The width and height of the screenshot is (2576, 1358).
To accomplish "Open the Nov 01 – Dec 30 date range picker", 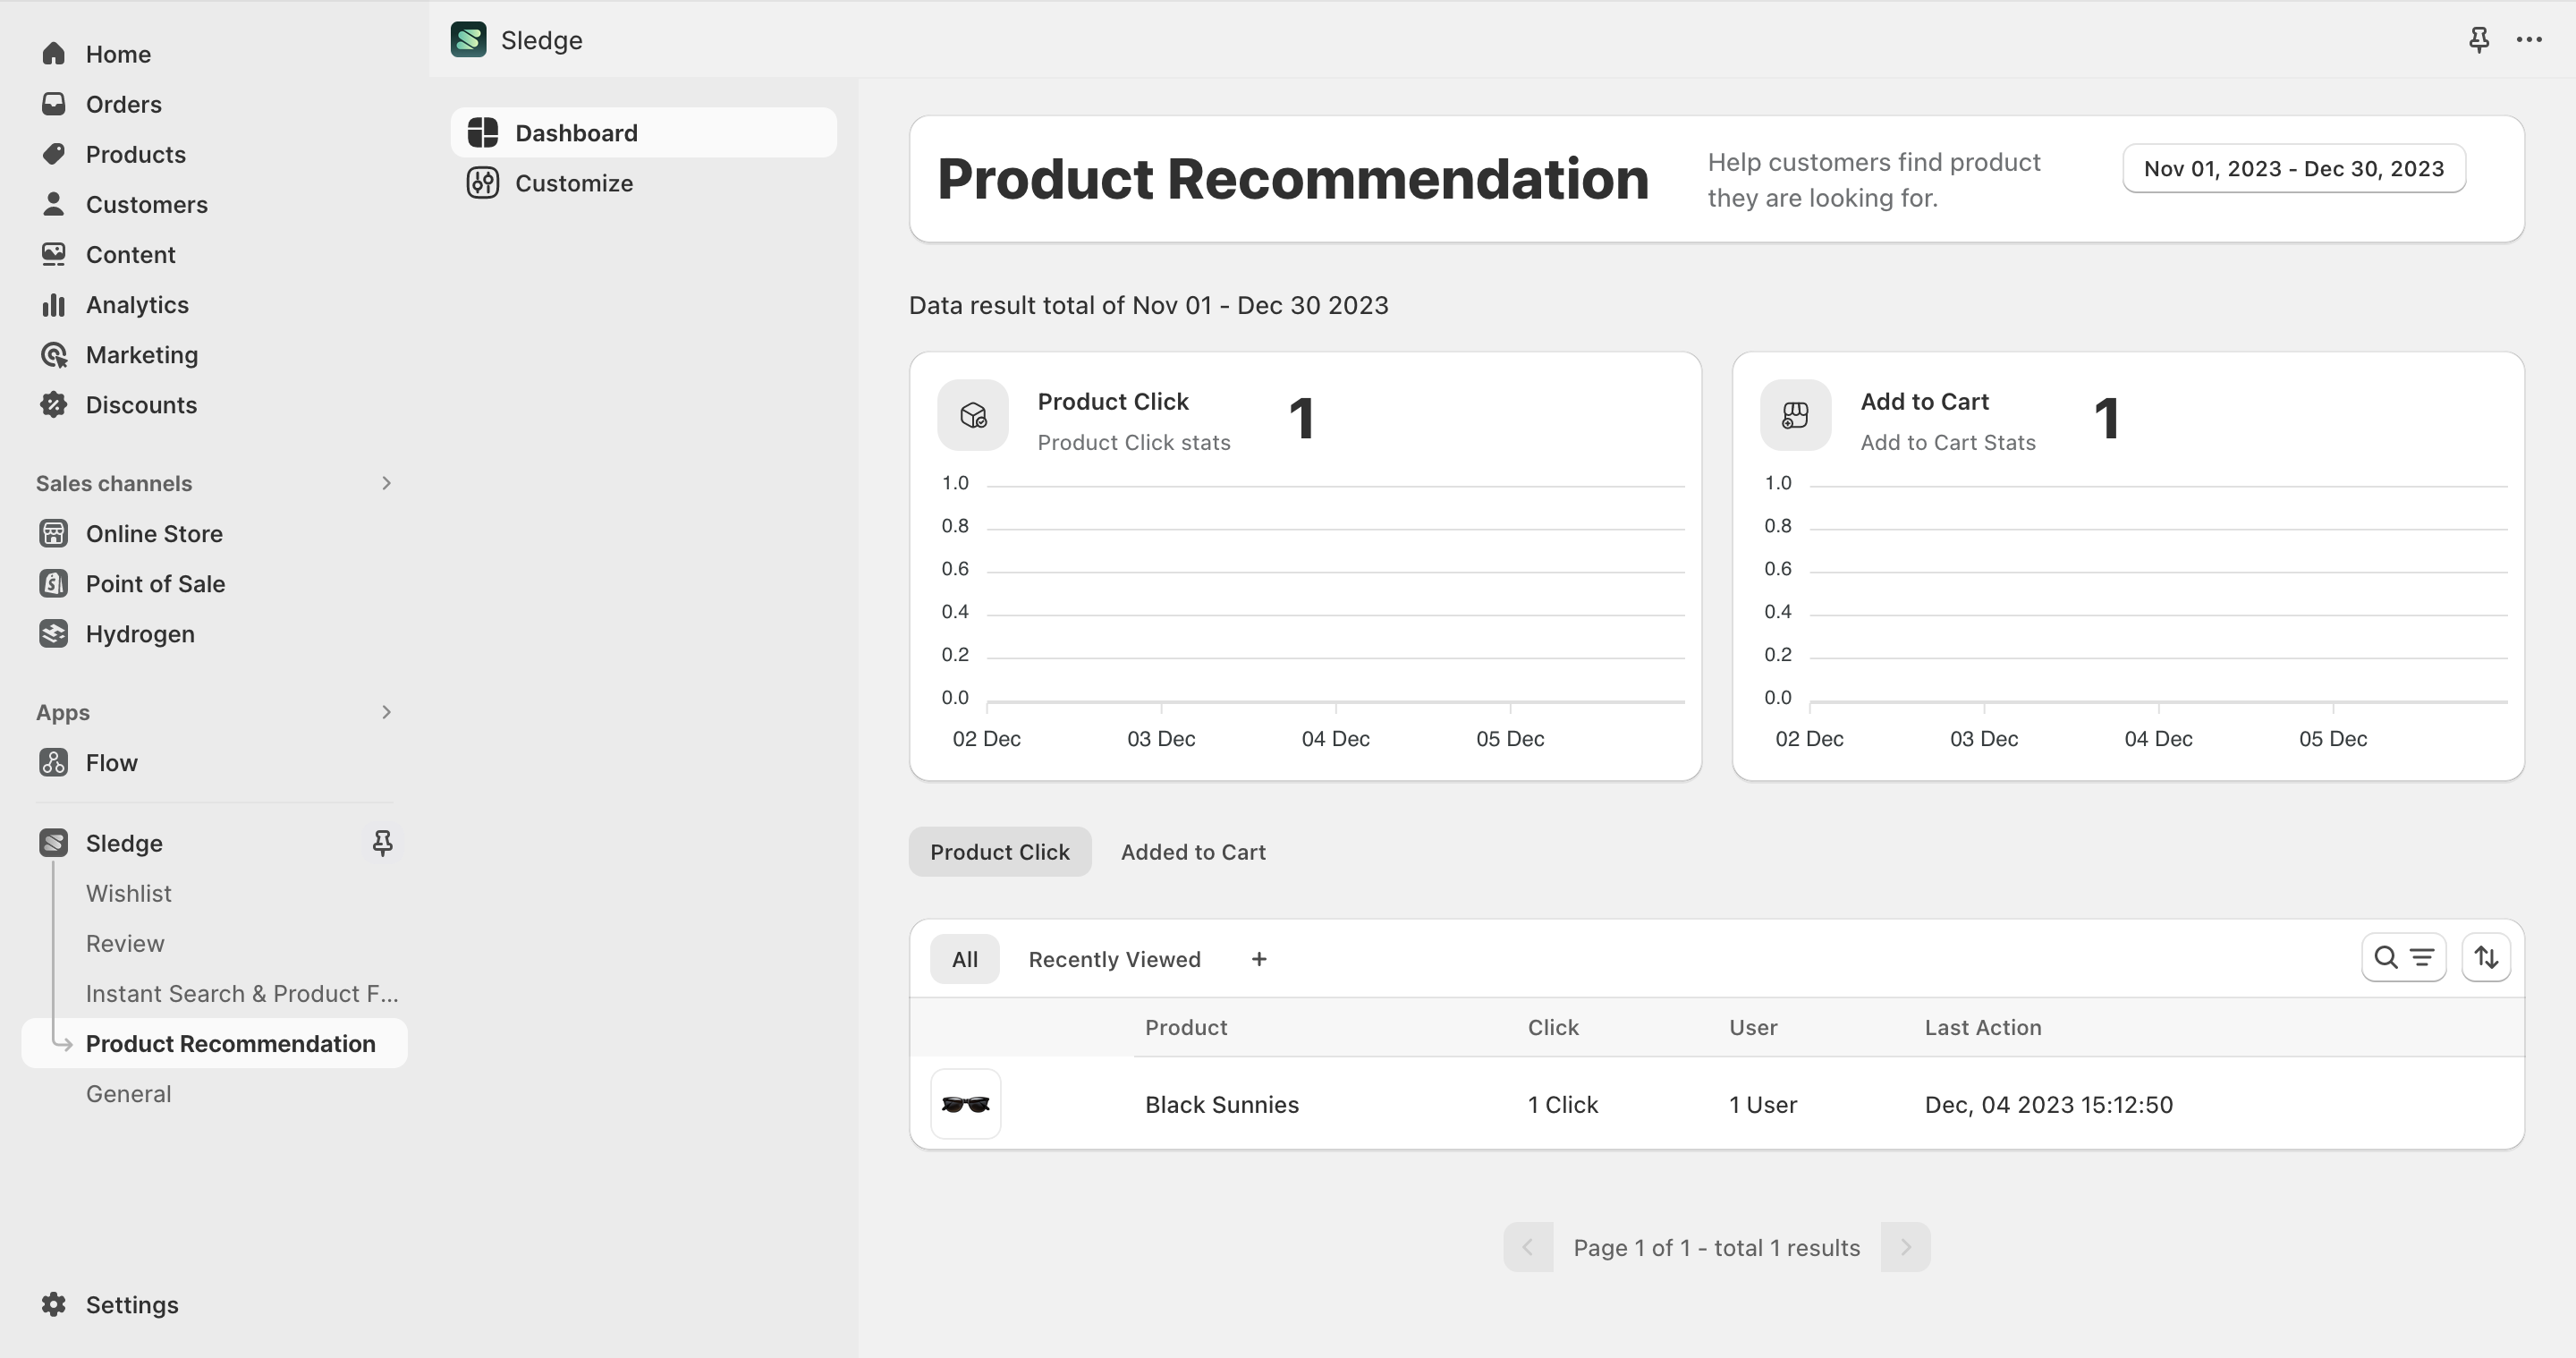I will [2293, 168].
